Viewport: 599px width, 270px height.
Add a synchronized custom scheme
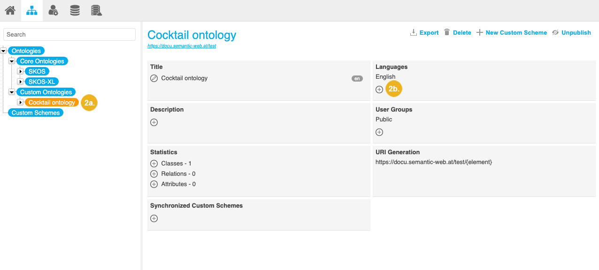(x=154, y=218)
